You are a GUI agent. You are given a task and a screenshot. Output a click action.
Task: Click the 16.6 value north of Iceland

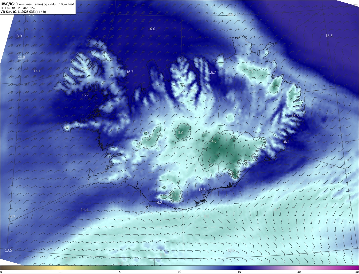coord(151,29)
